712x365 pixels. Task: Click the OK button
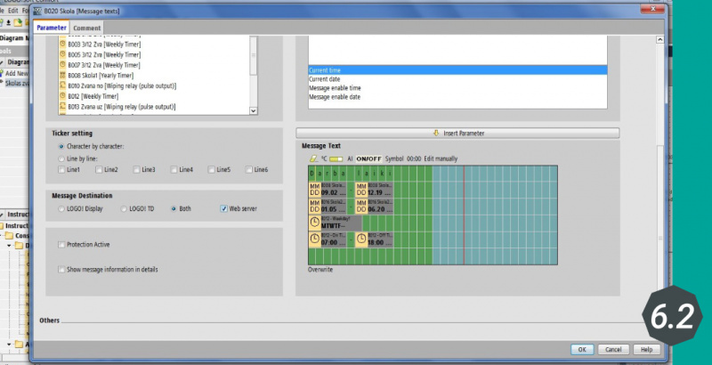click(582, 349)
